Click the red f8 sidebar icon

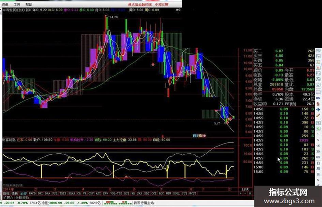coord(318,68)
